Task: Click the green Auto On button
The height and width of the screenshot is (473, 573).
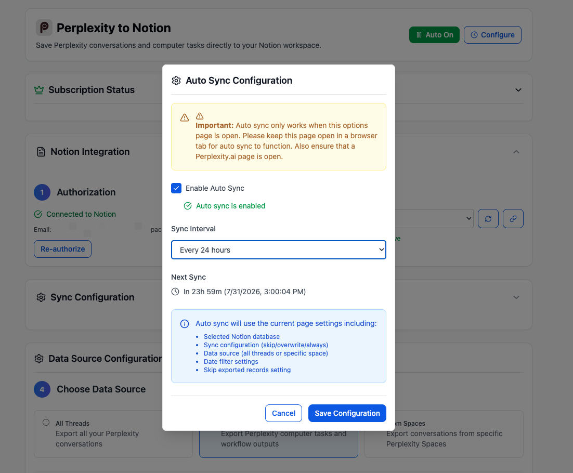Action: tap(434, 35)
